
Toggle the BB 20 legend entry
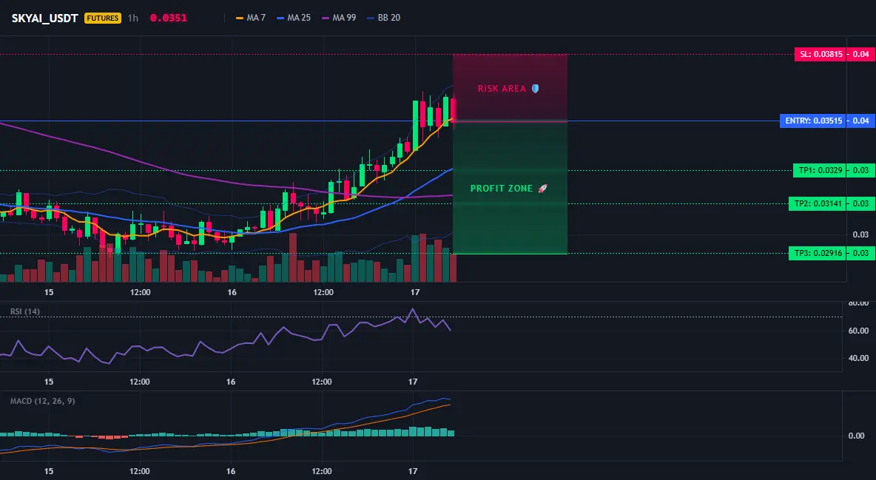pos(384,18)
